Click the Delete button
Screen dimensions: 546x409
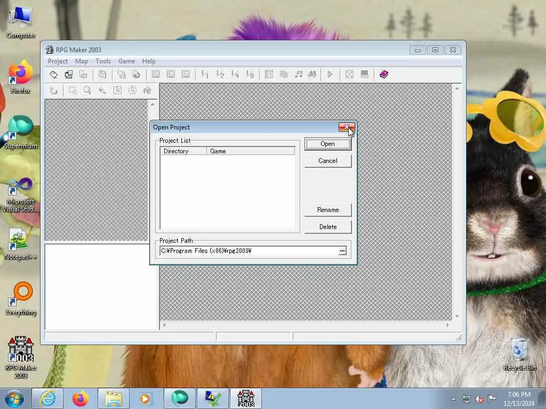pyautogui.click(x=328, y=227)
